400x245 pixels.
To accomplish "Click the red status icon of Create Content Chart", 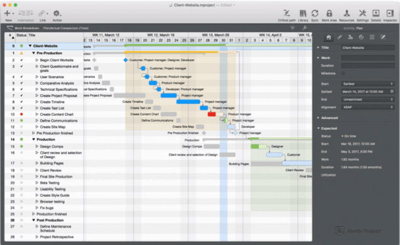I will tap(21, 114).
